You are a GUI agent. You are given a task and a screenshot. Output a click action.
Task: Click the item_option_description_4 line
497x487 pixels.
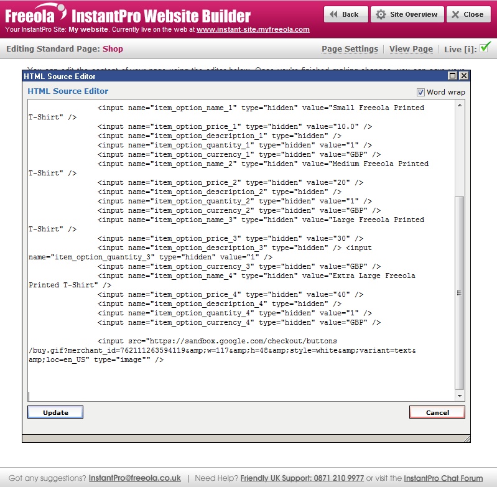tap(220, 304)
